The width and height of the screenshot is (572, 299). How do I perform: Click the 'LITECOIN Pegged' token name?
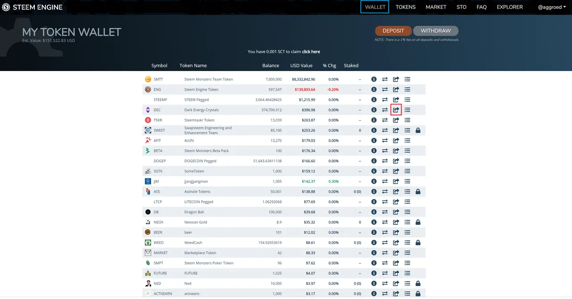[199, 202]
